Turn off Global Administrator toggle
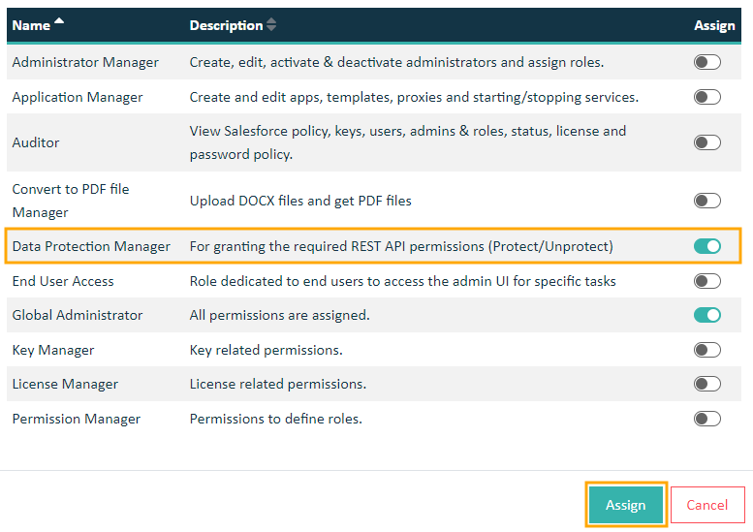 tap(706, 315)
